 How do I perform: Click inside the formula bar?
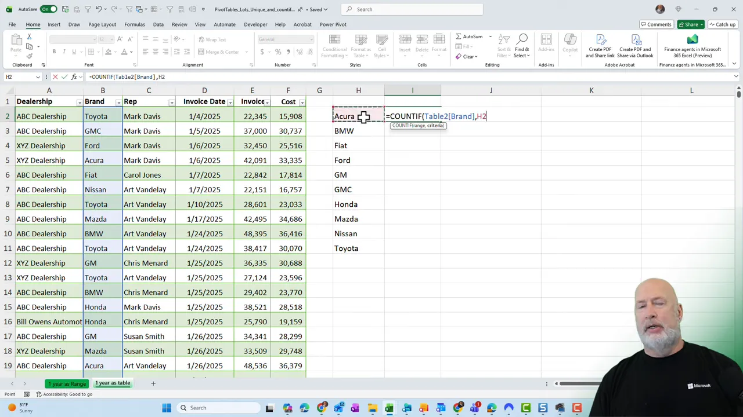click(x=174, y=76)
